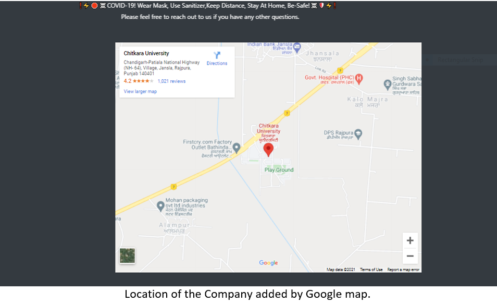
Task: Select the Govt. Hospital (PHC) marker icon
Action: [x=359, y=79]
